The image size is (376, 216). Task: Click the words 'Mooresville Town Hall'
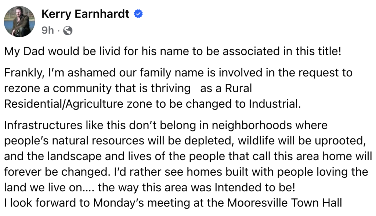pyautogui.click(x=285, y=203)
